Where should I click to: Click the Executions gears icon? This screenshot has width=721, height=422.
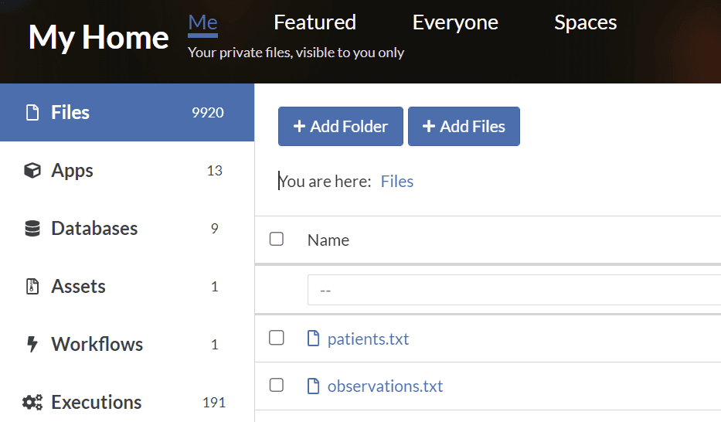coord(32,403)
